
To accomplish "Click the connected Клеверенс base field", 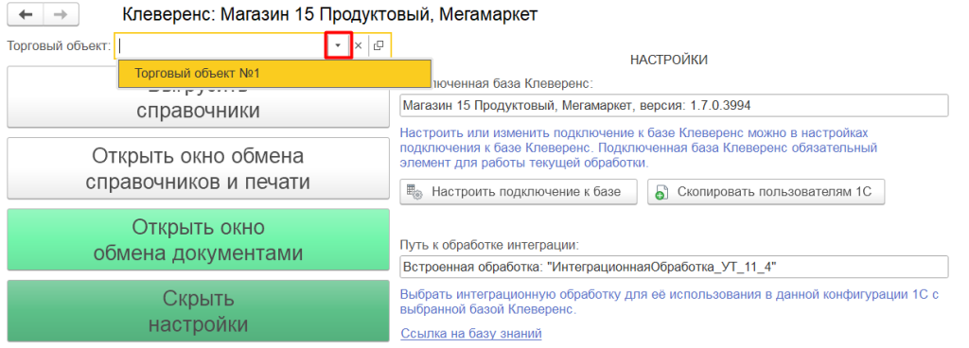I will (x=674, y=106).
